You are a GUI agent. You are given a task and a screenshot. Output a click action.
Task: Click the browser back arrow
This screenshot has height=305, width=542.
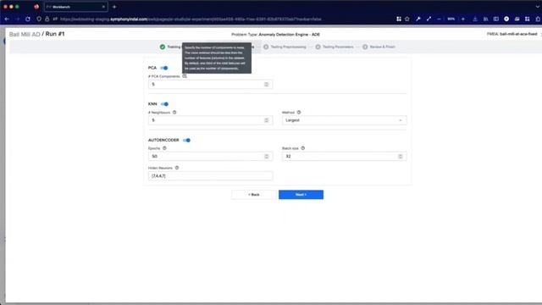[7, 19]
